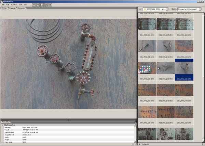Open the Edit menu
The height and width of the screenshot is (146, 205).
[8, 5]
